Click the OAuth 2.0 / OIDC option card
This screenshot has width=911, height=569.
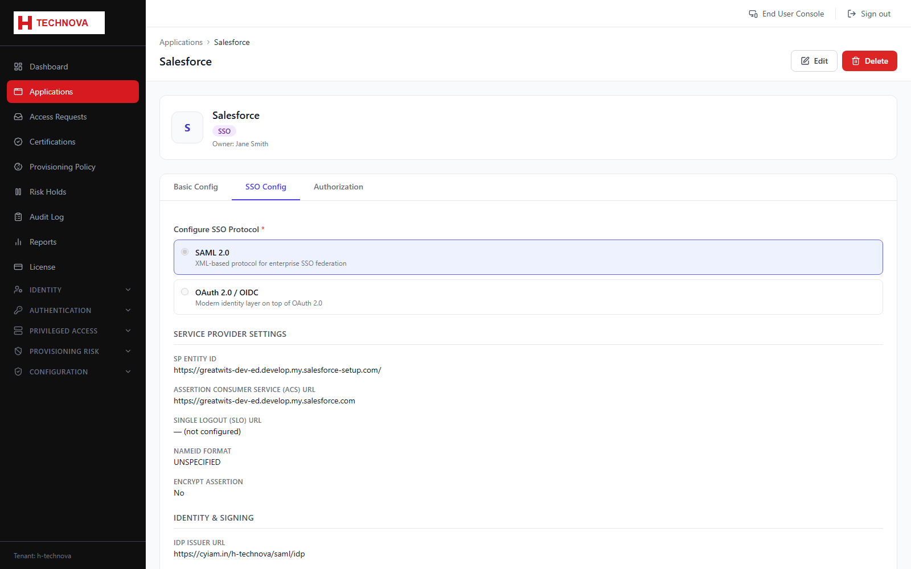coord(528,297)
